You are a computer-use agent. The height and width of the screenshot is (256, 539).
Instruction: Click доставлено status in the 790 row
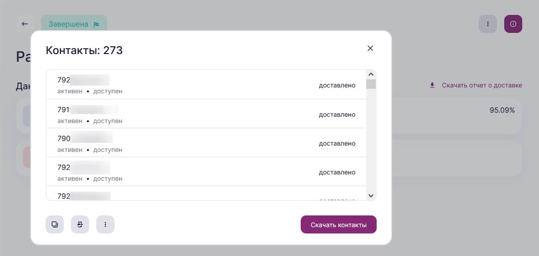pyautogui.click(x=337, y=143)
